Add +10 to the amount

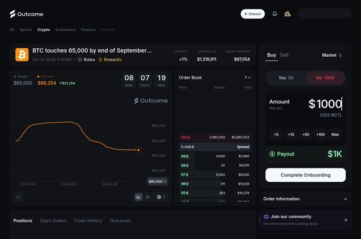pyautogui.click(x=291, y=135)
